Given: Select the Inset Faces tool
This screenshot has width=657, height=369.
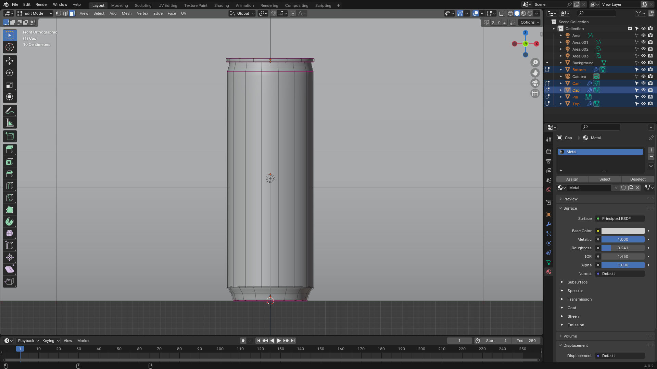Looking at the screenshot, I should pos(10,162).
